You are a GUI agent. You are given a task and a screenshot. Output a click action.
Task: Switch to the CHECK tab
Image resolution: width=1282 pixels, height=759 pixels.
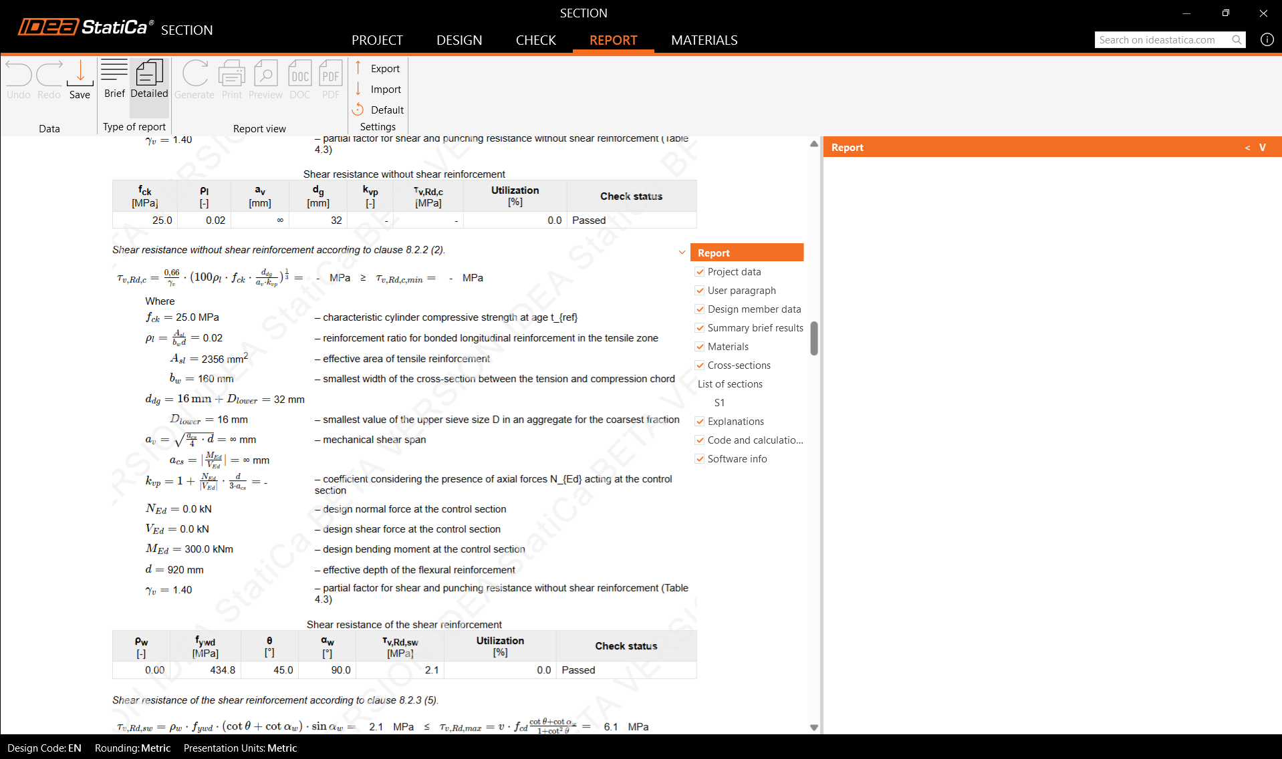535,40
